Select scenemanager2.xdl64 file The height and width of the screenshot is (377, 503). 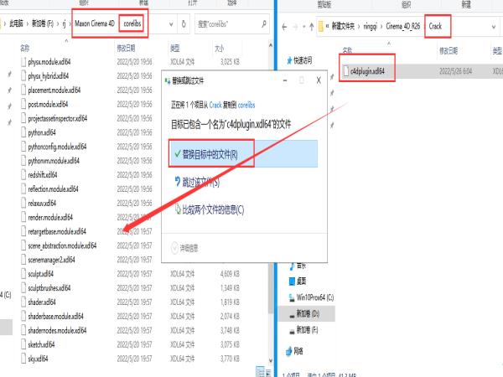click(x=48, y=260)
